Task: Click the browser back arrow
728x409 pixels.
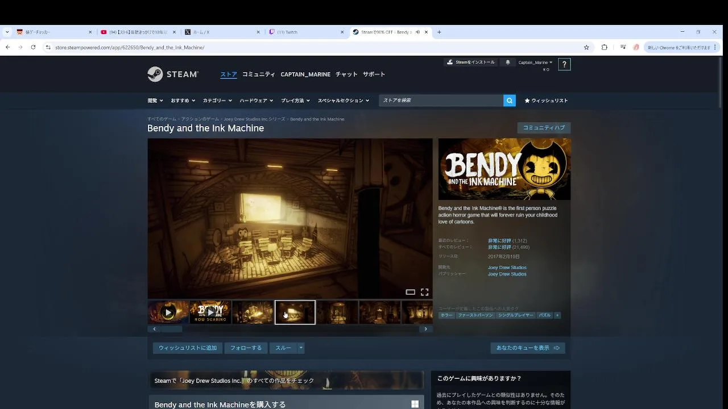Action: [7, 47]
